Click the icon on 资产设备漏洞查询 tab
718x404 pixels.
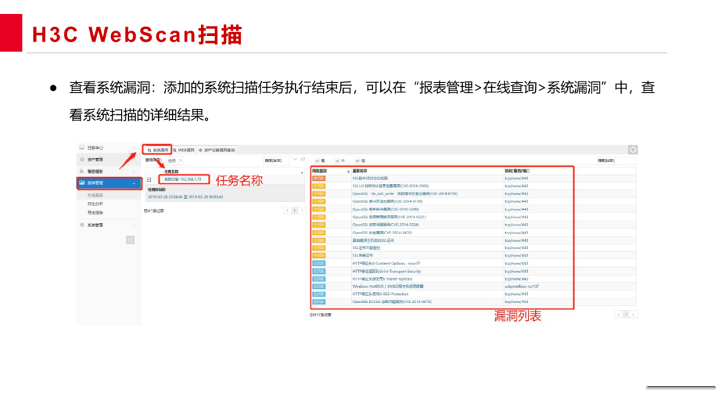tap(201, 150)
